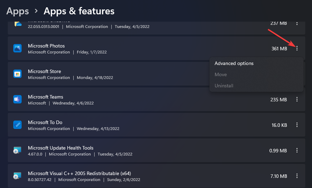Open the three-dot menu for Microsoft Teams
The width and height of the screenshot is (312, 188).
297,100
